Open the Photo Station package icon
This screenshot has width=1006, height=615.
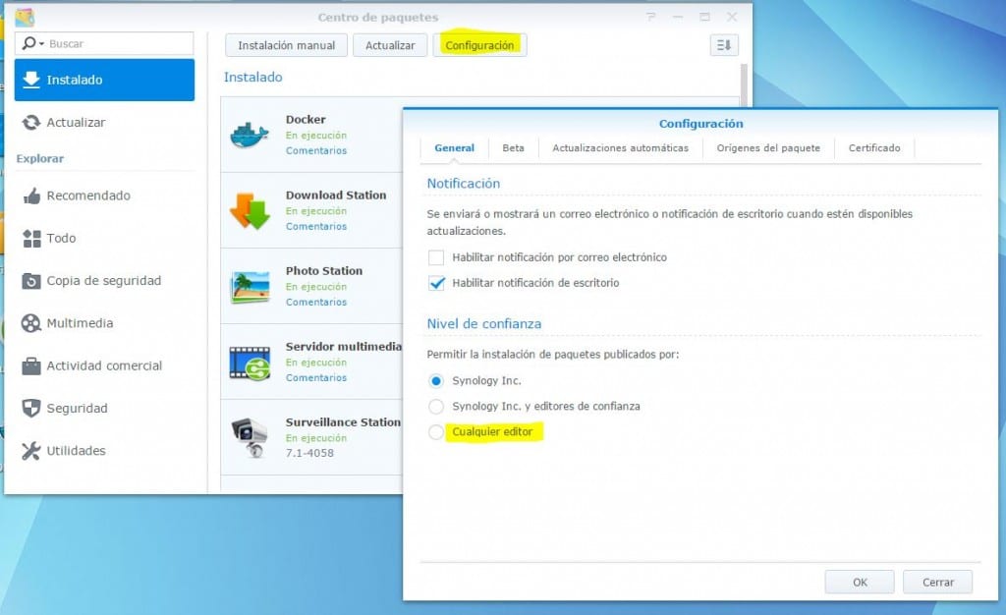[x=249, y=284]
